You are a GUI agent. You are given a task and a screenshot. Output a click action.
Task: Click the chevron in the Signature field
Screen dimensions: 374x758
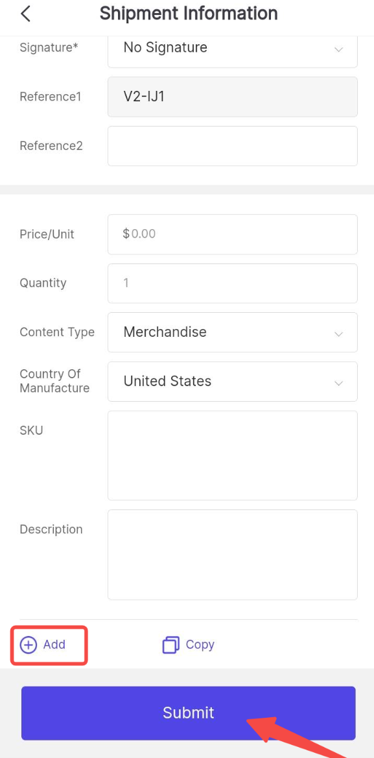click(339, 49)
